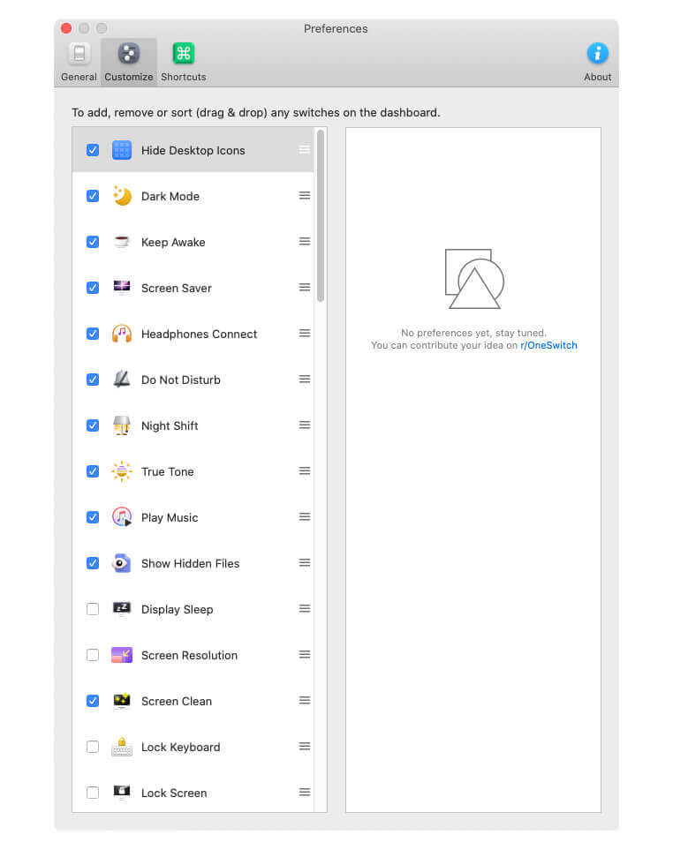Uncheck the Do Not Disturb checkbox
The image size is (673, 850).
coord(93,380)
